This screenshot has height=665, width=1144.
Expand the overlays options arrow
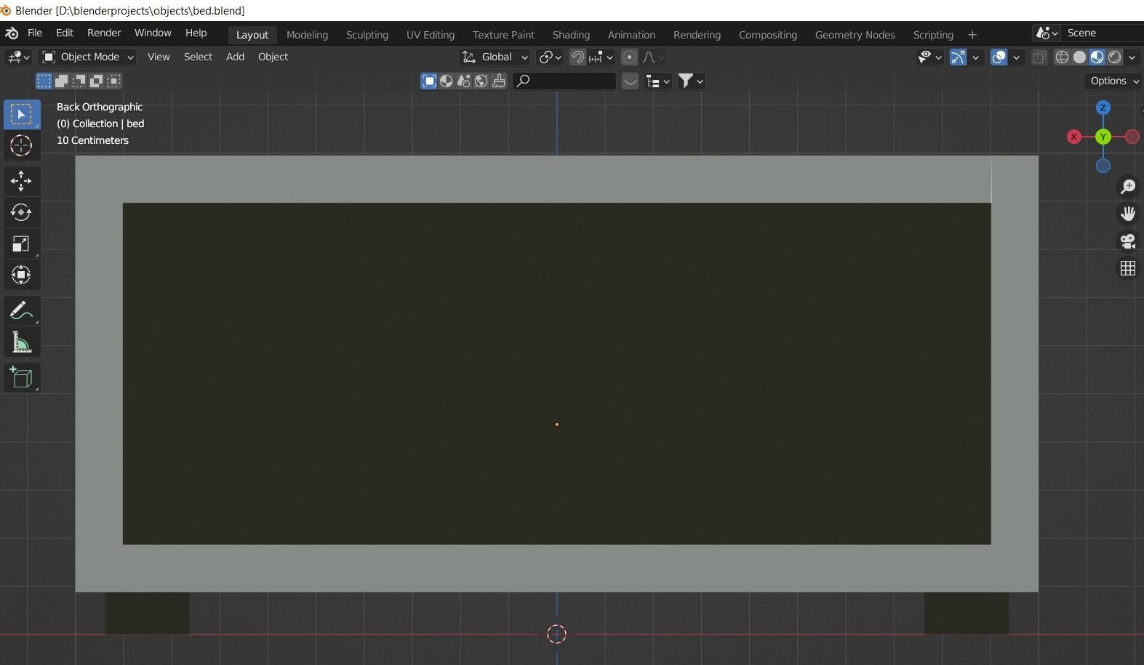[1017, 57]
